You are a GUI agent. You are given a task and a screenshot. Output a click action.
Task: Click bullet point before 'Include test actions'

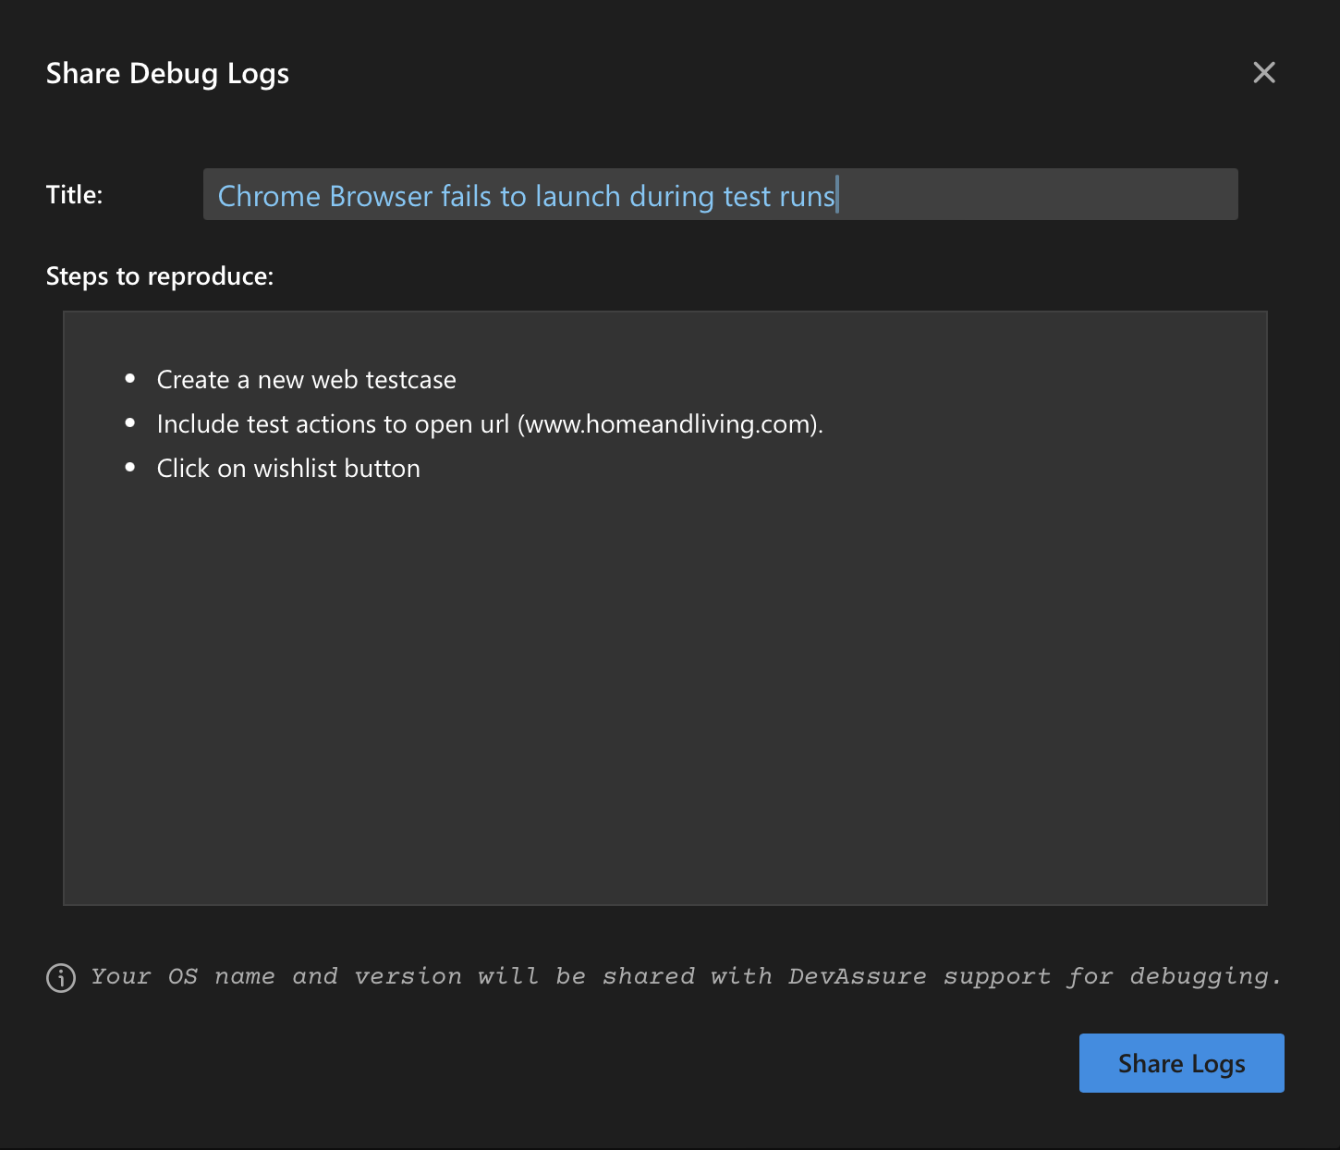pos(130,423)
